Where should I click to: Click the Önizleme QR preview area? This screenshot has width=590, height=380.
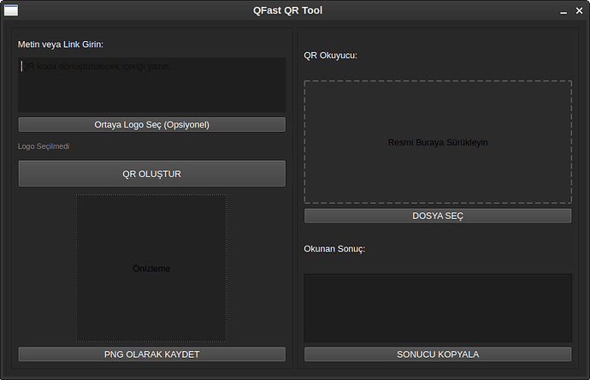click(151, 268)
